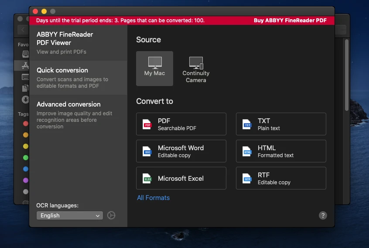
Task: Select the green tag in Finder sidebar
Action: pos(26,158)
